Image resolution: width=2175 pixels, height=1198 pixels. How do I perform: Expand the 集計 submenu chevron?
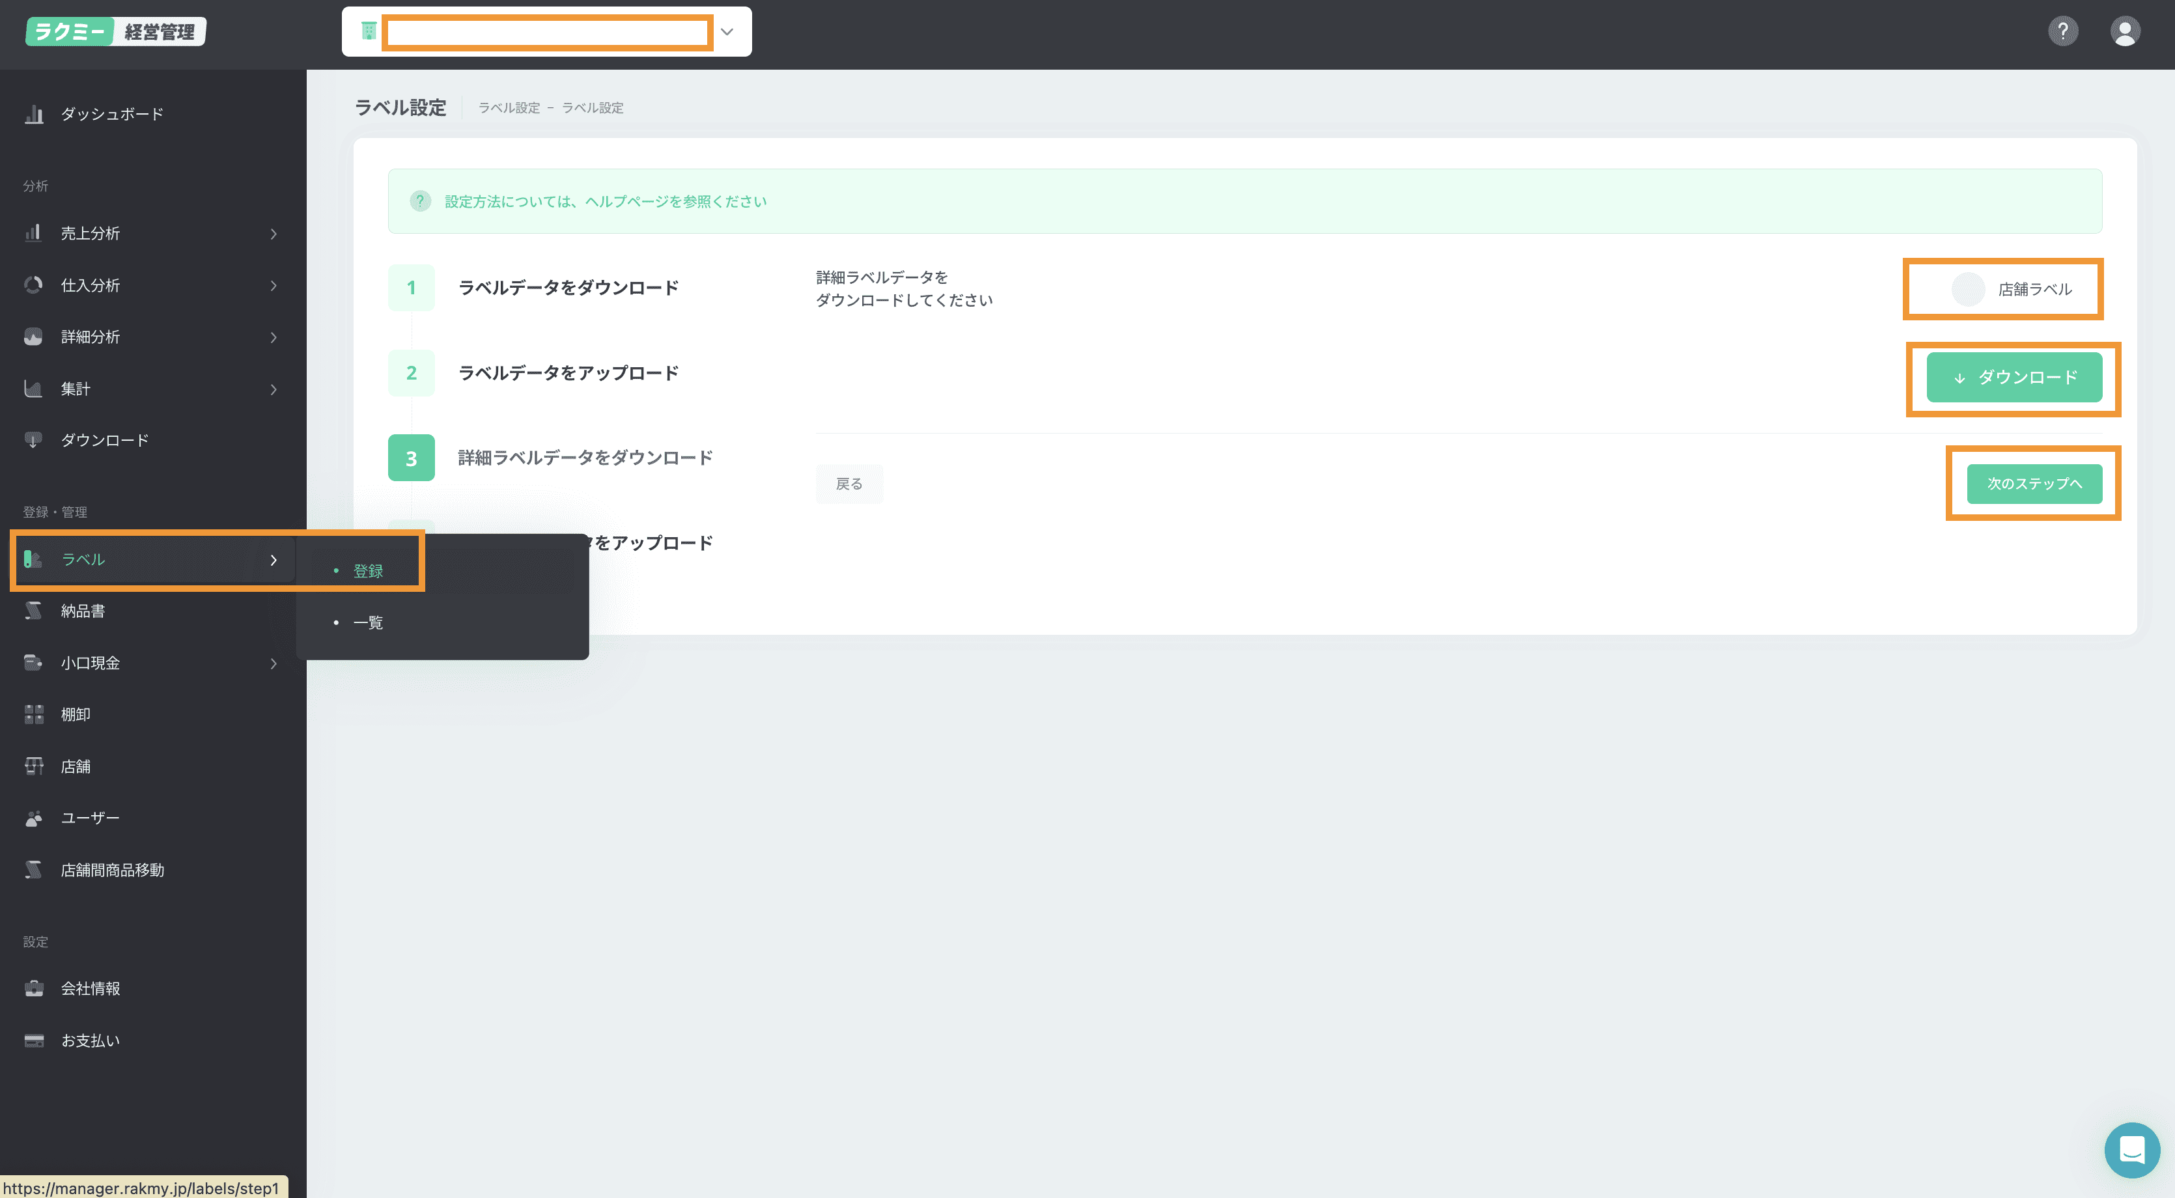[x=274, y=389]
